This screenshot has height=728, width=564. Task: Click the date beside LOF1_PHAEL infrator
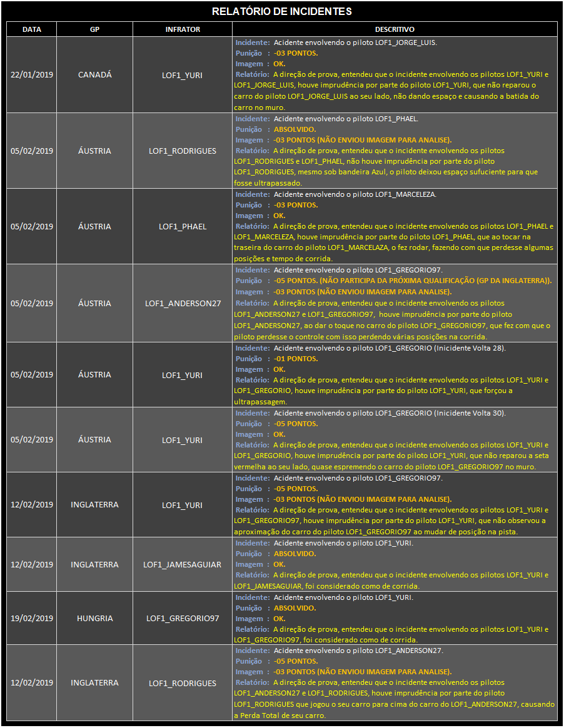pyautogui.click(x=32, y=227)
